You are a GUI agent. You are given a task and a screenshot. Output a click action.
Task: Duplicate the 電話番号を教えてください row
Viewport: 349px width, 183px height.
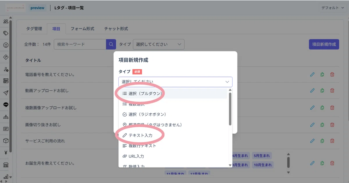[322, 75]
